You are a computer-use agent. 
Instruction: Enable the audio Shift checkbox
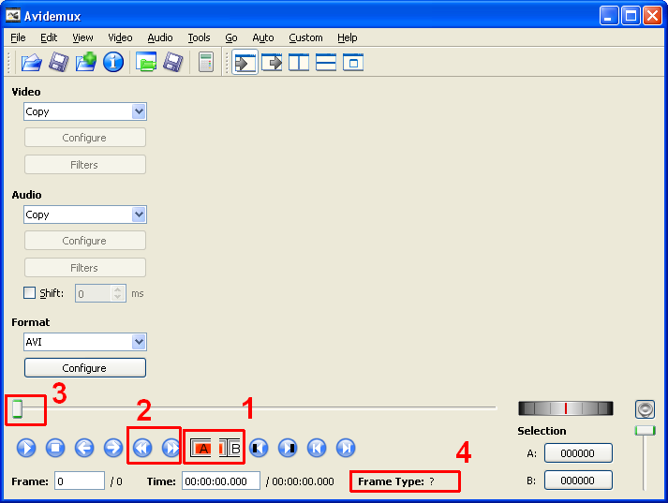click(x=29, y=293)
